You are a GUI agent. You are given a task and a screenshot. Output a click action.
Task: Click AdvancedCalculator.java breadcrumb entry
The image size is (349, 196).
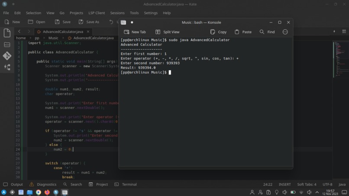pyautogui.click(x=91, y=38)
